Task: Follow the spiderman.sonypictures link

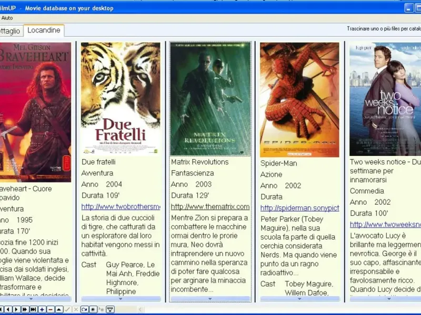Action: (x=300, y=208)
